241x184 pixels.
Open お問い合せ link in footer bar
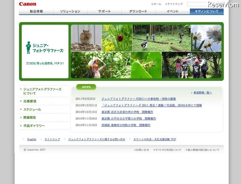click(x=142, y=150)
